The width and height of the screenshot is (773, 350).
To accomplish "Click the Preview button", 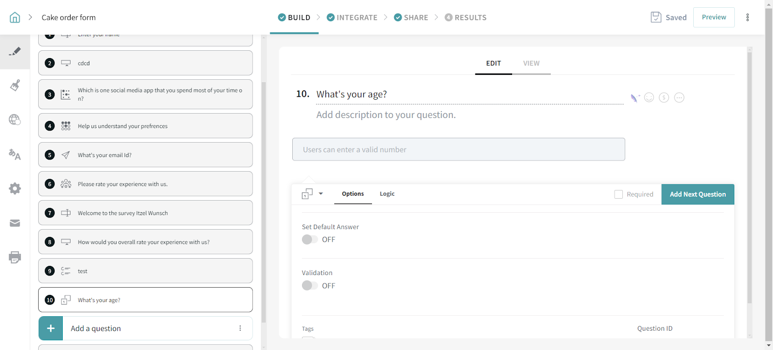I will click(x=714, y=17).
